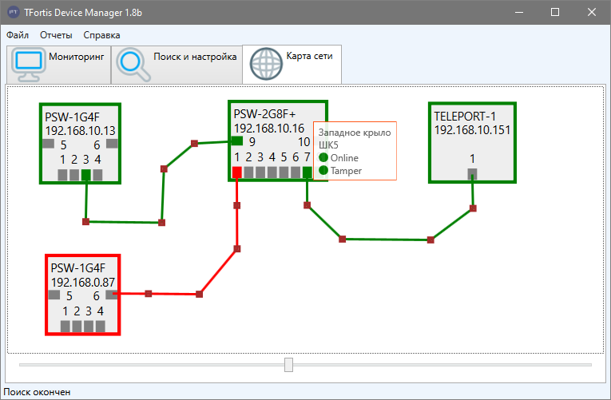Click the IP address 192.168.0.87

click(83, 282)
